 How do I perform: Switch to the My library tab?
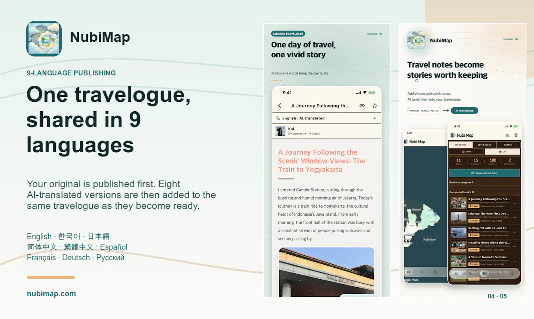(461, 145)
